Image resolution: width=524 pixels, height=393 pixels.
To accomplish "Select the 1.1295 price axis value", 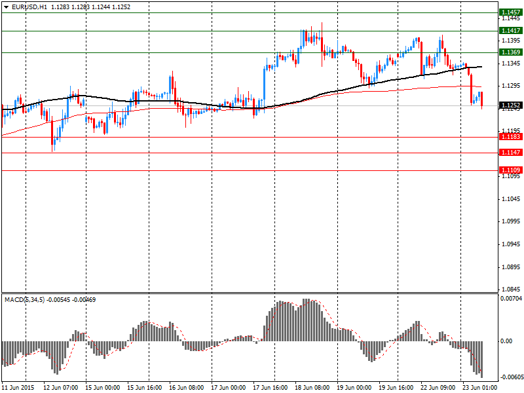I will coord(511,86).
